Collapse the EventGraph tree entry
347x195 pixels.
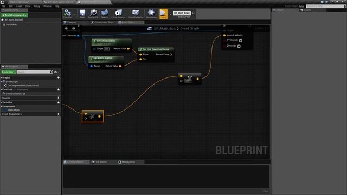click(x=2, y=82)
